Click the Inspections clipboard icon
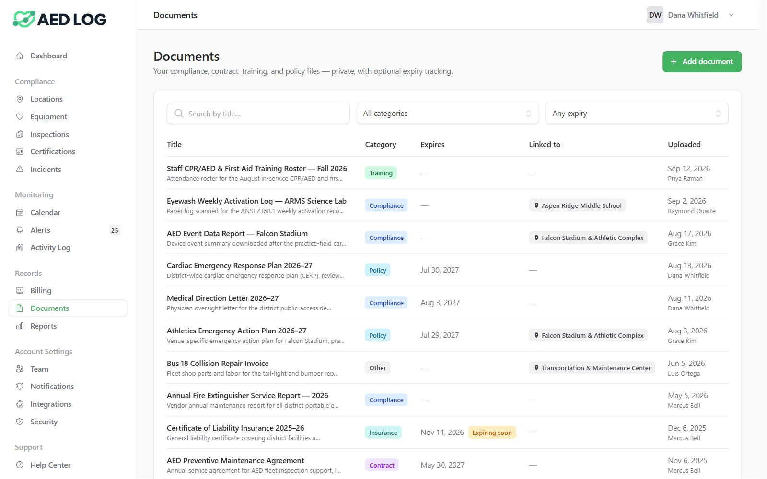The image size is (767, 479). pos(20,135)
